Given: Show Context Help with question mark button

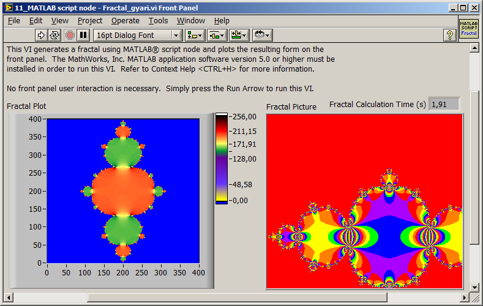Looking at the screenshot, I should coord(450,35).
